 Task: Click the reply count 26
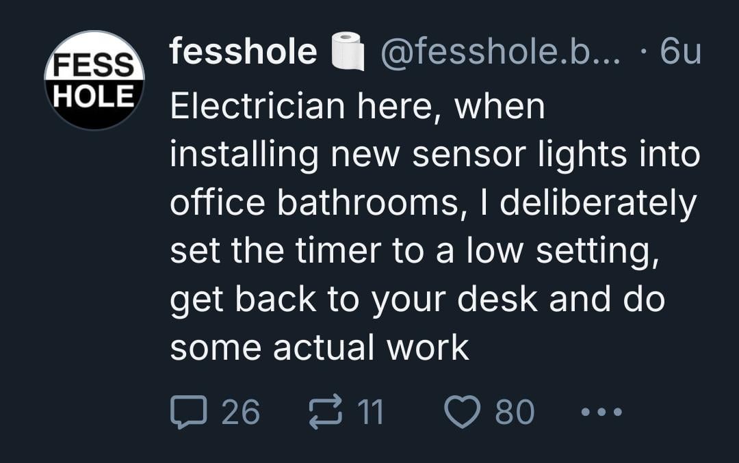tap(241, 412)
